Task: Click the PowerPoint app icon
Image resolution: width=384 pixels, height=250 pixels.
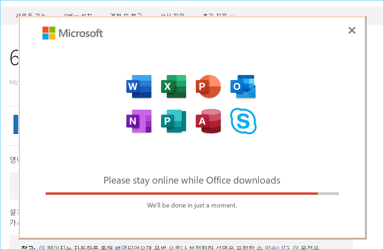Action: (x=208, y=86)
